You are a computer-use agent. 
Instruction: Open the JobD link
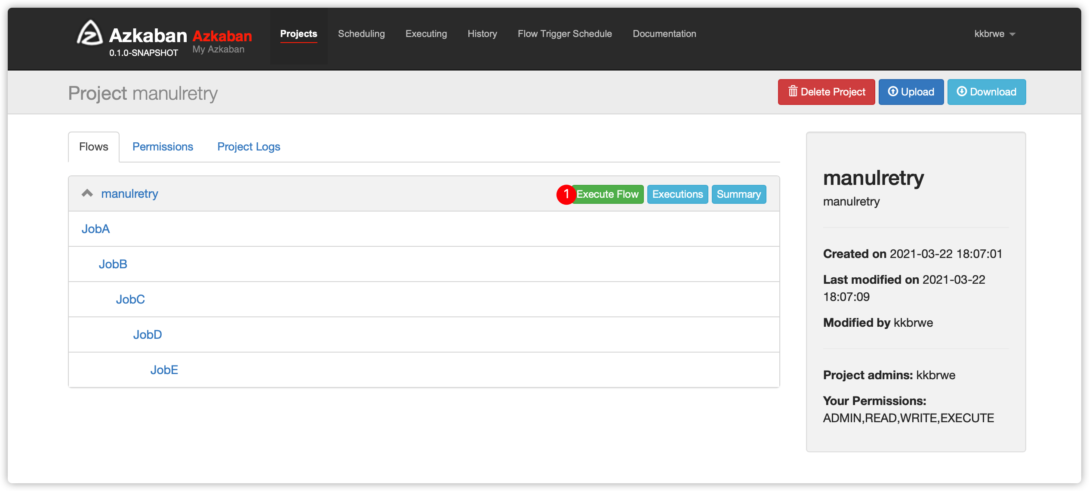click(148, 335)
